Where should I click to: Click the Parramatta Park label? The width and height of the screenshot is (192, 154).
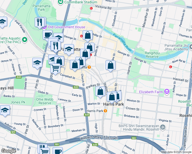[x=42, y=8]
